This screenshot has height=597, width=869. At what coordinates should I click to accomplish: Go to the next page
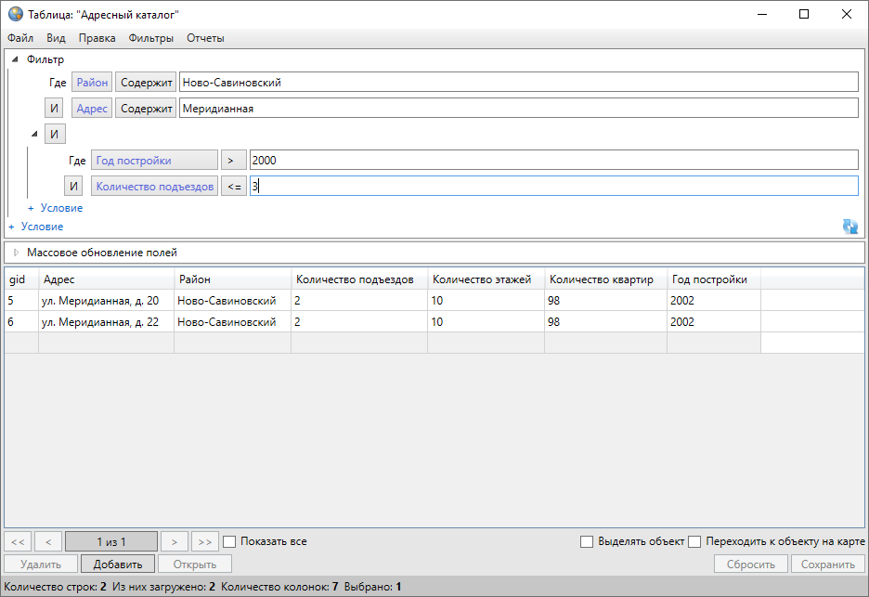point(174,541)
